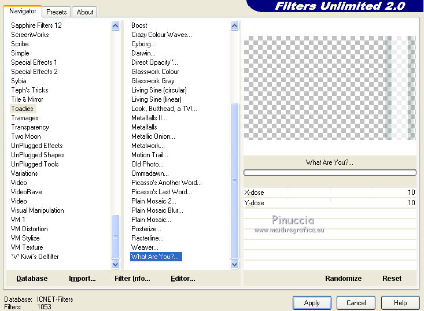Click the filter preview thumbnail

(x=330, y=88)
